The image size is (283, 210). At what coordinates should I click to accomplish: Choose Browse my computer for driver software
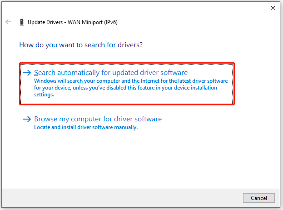tap(98, 119)
